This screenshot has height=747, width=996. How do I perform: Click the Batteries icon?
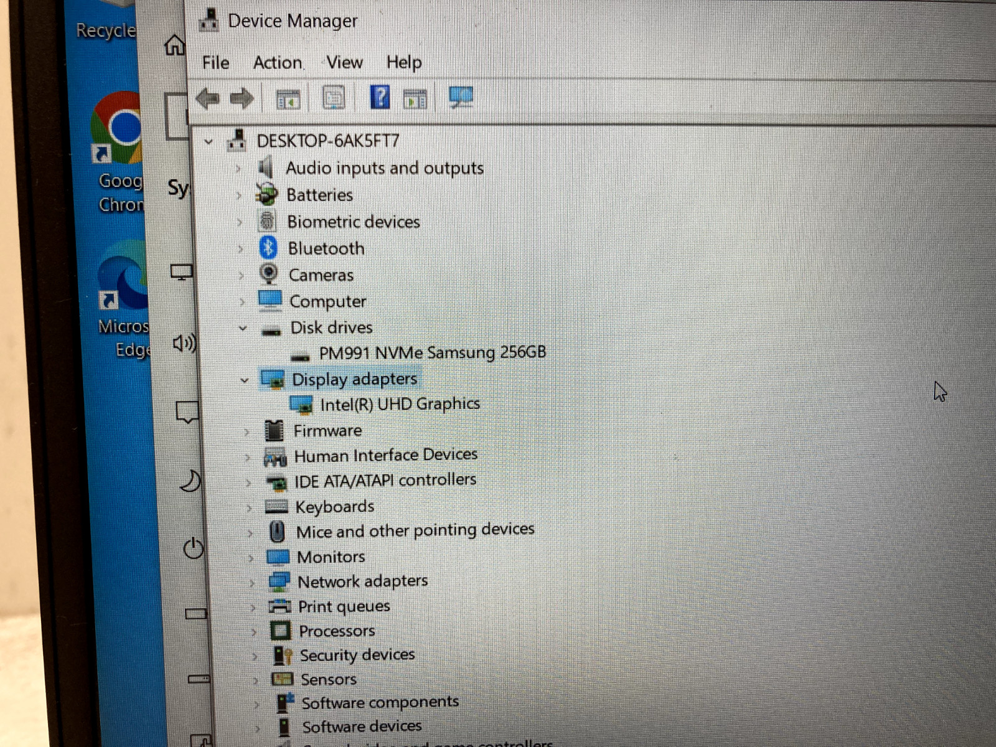(267, 195)
